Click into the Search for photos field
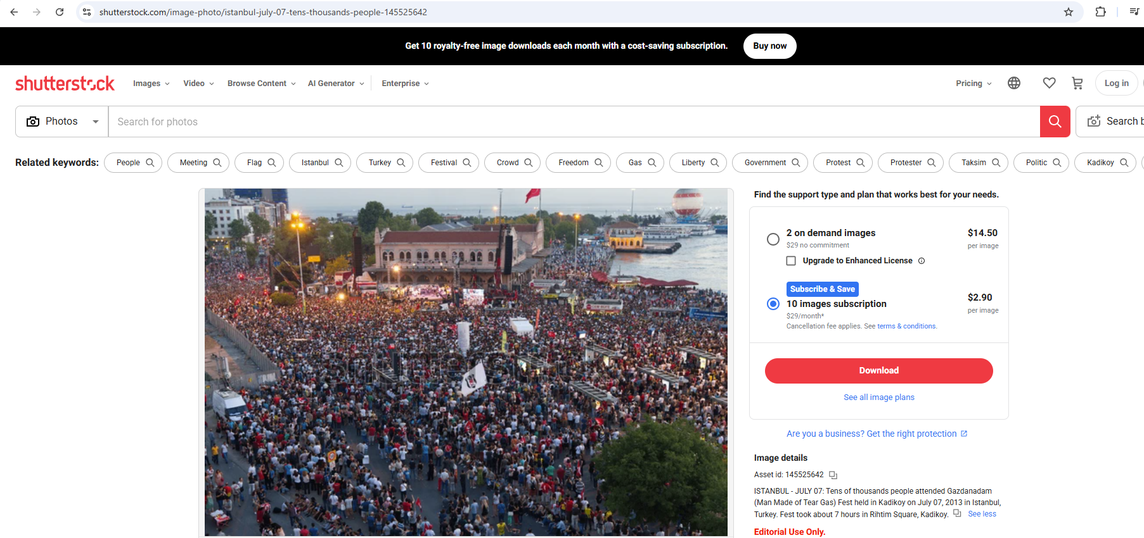Image resolution: width=1144 pixels, height=538 pixels. pos(570,122)
